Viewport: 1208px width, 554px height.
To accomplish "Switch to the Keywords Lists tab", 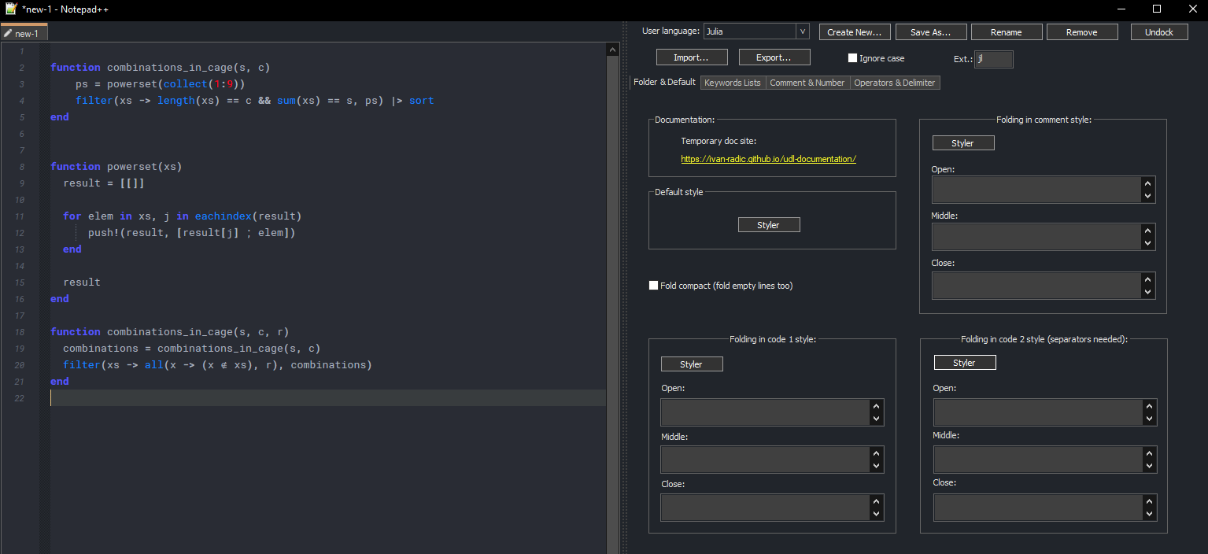I will point(733,83).
